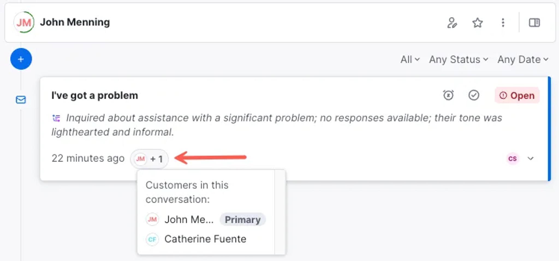
Task: Click the John Menning name heading
Action: point(75,22)
